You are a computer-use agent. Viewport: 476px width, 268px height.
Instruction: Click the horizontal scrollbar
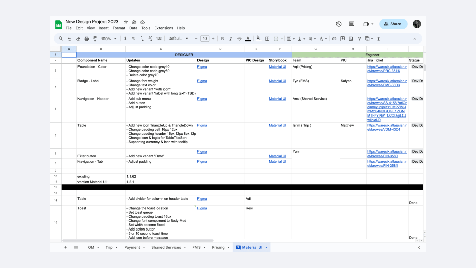138,240
